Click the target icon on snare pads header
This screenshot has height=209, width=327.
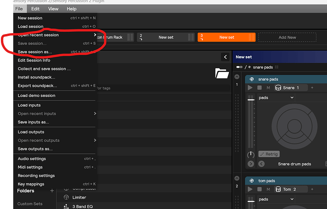click(252, 79)
